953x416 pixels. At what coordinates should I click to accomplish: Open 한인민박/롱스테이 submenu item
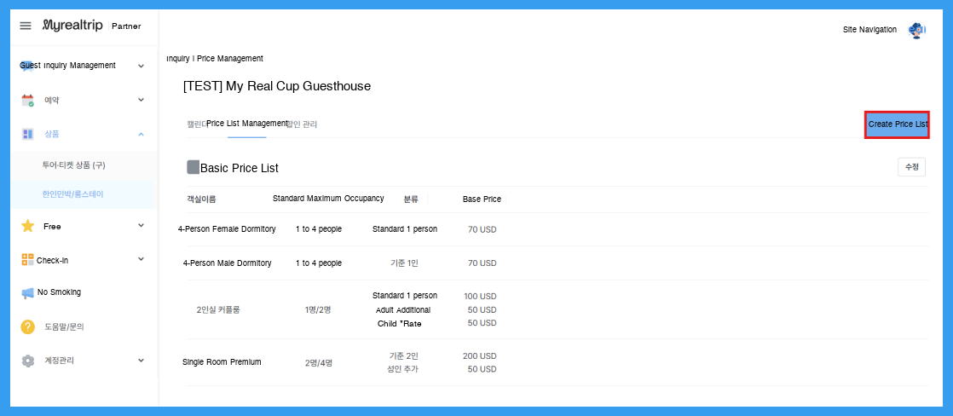pyautogui.click(x=73, y=194)
